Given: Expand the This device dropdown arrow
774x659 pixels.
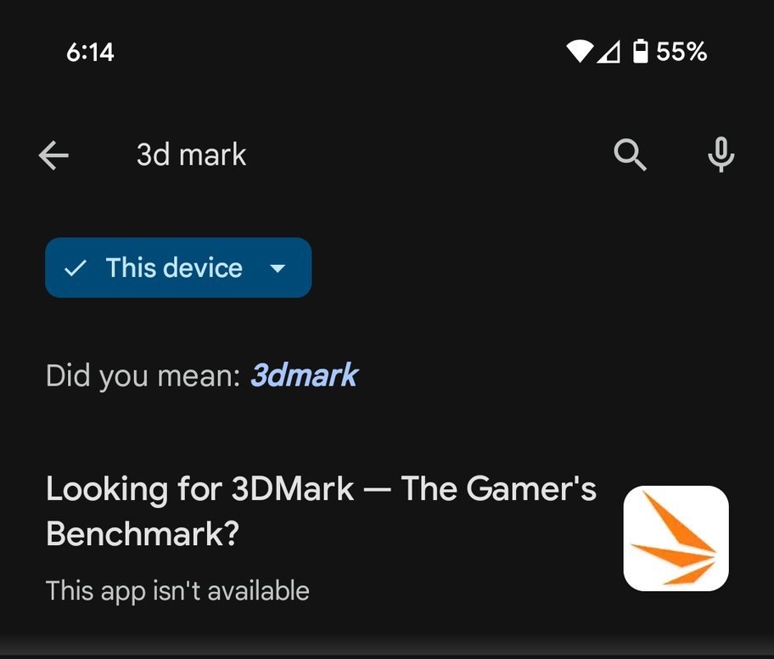Looking at the screenshot, I should point(278,268).
